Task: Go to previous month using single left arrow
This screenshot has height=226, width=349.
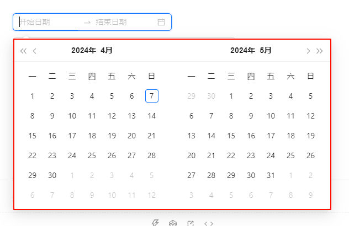Action: coord(35,51)
